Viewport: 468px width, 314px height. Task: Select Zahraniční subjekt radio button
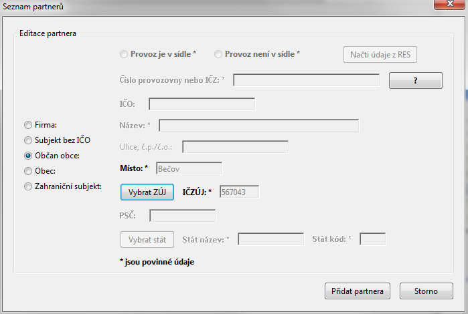[28, 186]
